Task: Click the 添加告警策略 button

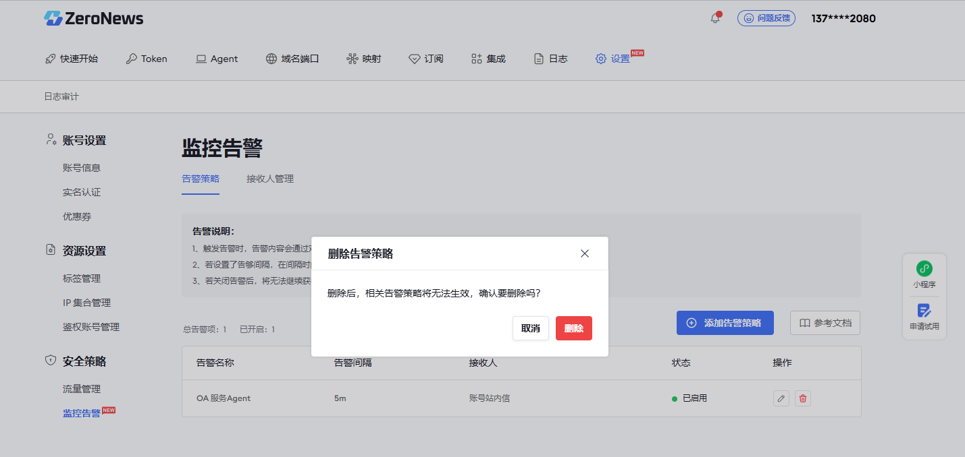Action: pos(725,323)
